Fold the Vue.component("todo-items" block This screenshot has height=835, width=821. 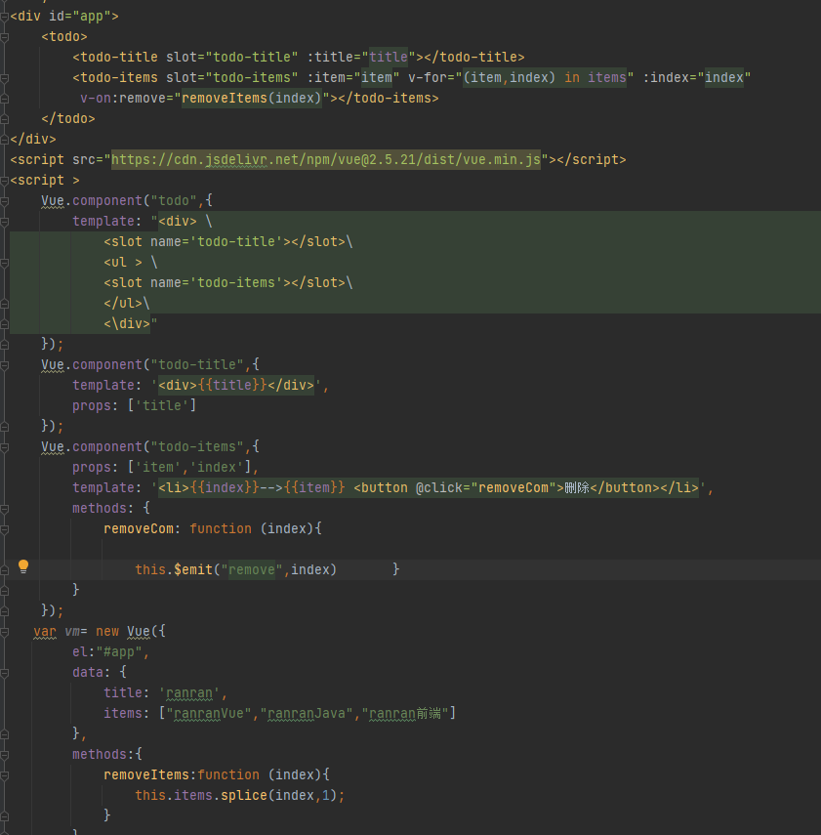point(4,447)
